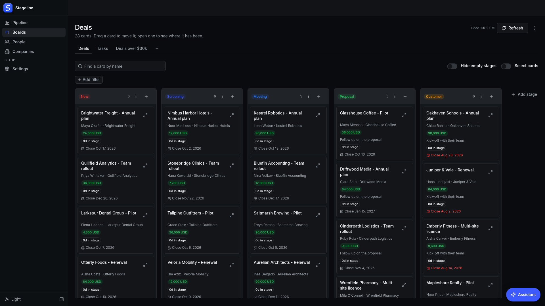This screenshot has width=545, height=306.
Task: Click the 'Read 10:12 PM' status text
Action: click(483, 28)
